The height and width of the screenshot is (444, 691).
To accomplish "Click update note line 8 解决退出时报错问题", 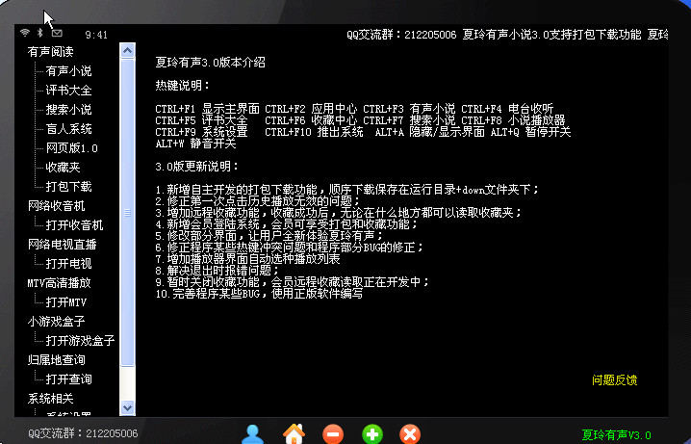I will (x=218, y=271).
